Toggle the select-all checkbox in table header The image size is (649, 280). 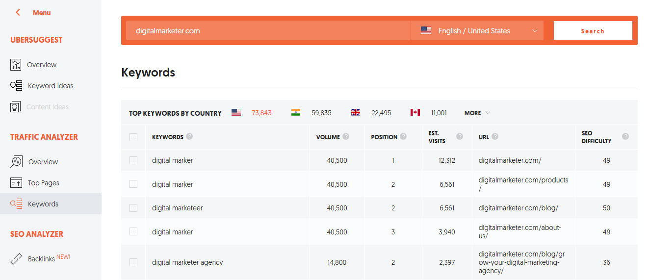tap(133, 137)
